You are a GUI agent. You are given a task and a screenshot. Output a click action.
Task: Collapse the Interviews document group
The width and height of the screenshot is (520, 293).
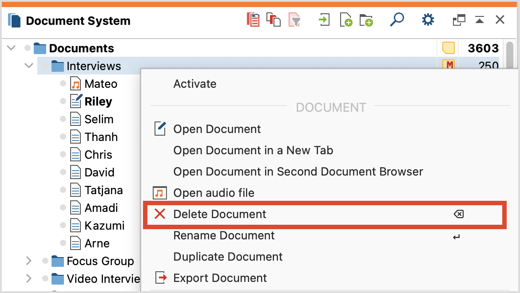[x=28, y=66]
